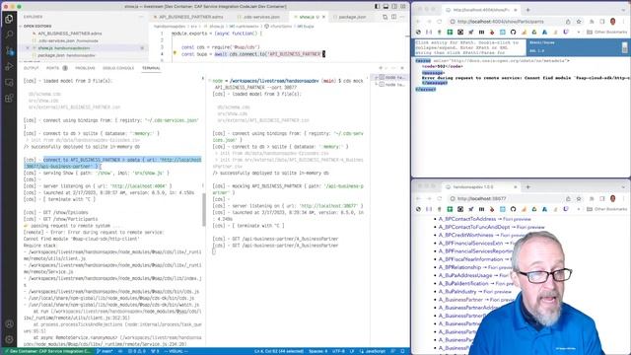Click the left terminal's scrollbar
631x355 pixels.
pos(204,209)
